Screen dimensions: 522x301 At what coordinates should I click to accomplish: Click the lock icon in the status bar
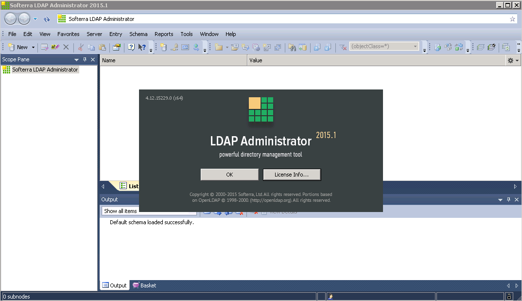click(x=509, y=296)
